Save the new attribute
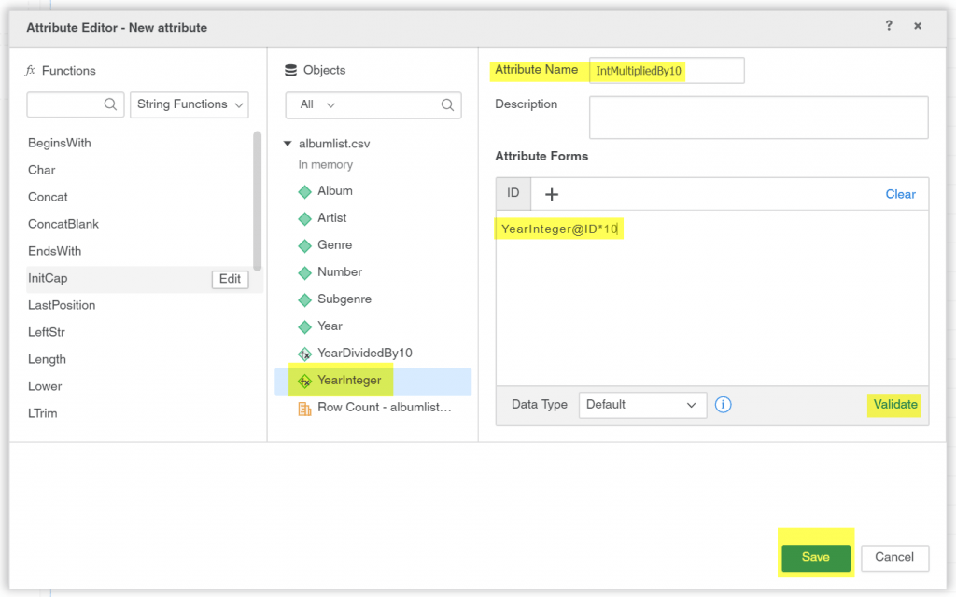The height and width of the screenshot is (597, 956). [x=816, y=558]
